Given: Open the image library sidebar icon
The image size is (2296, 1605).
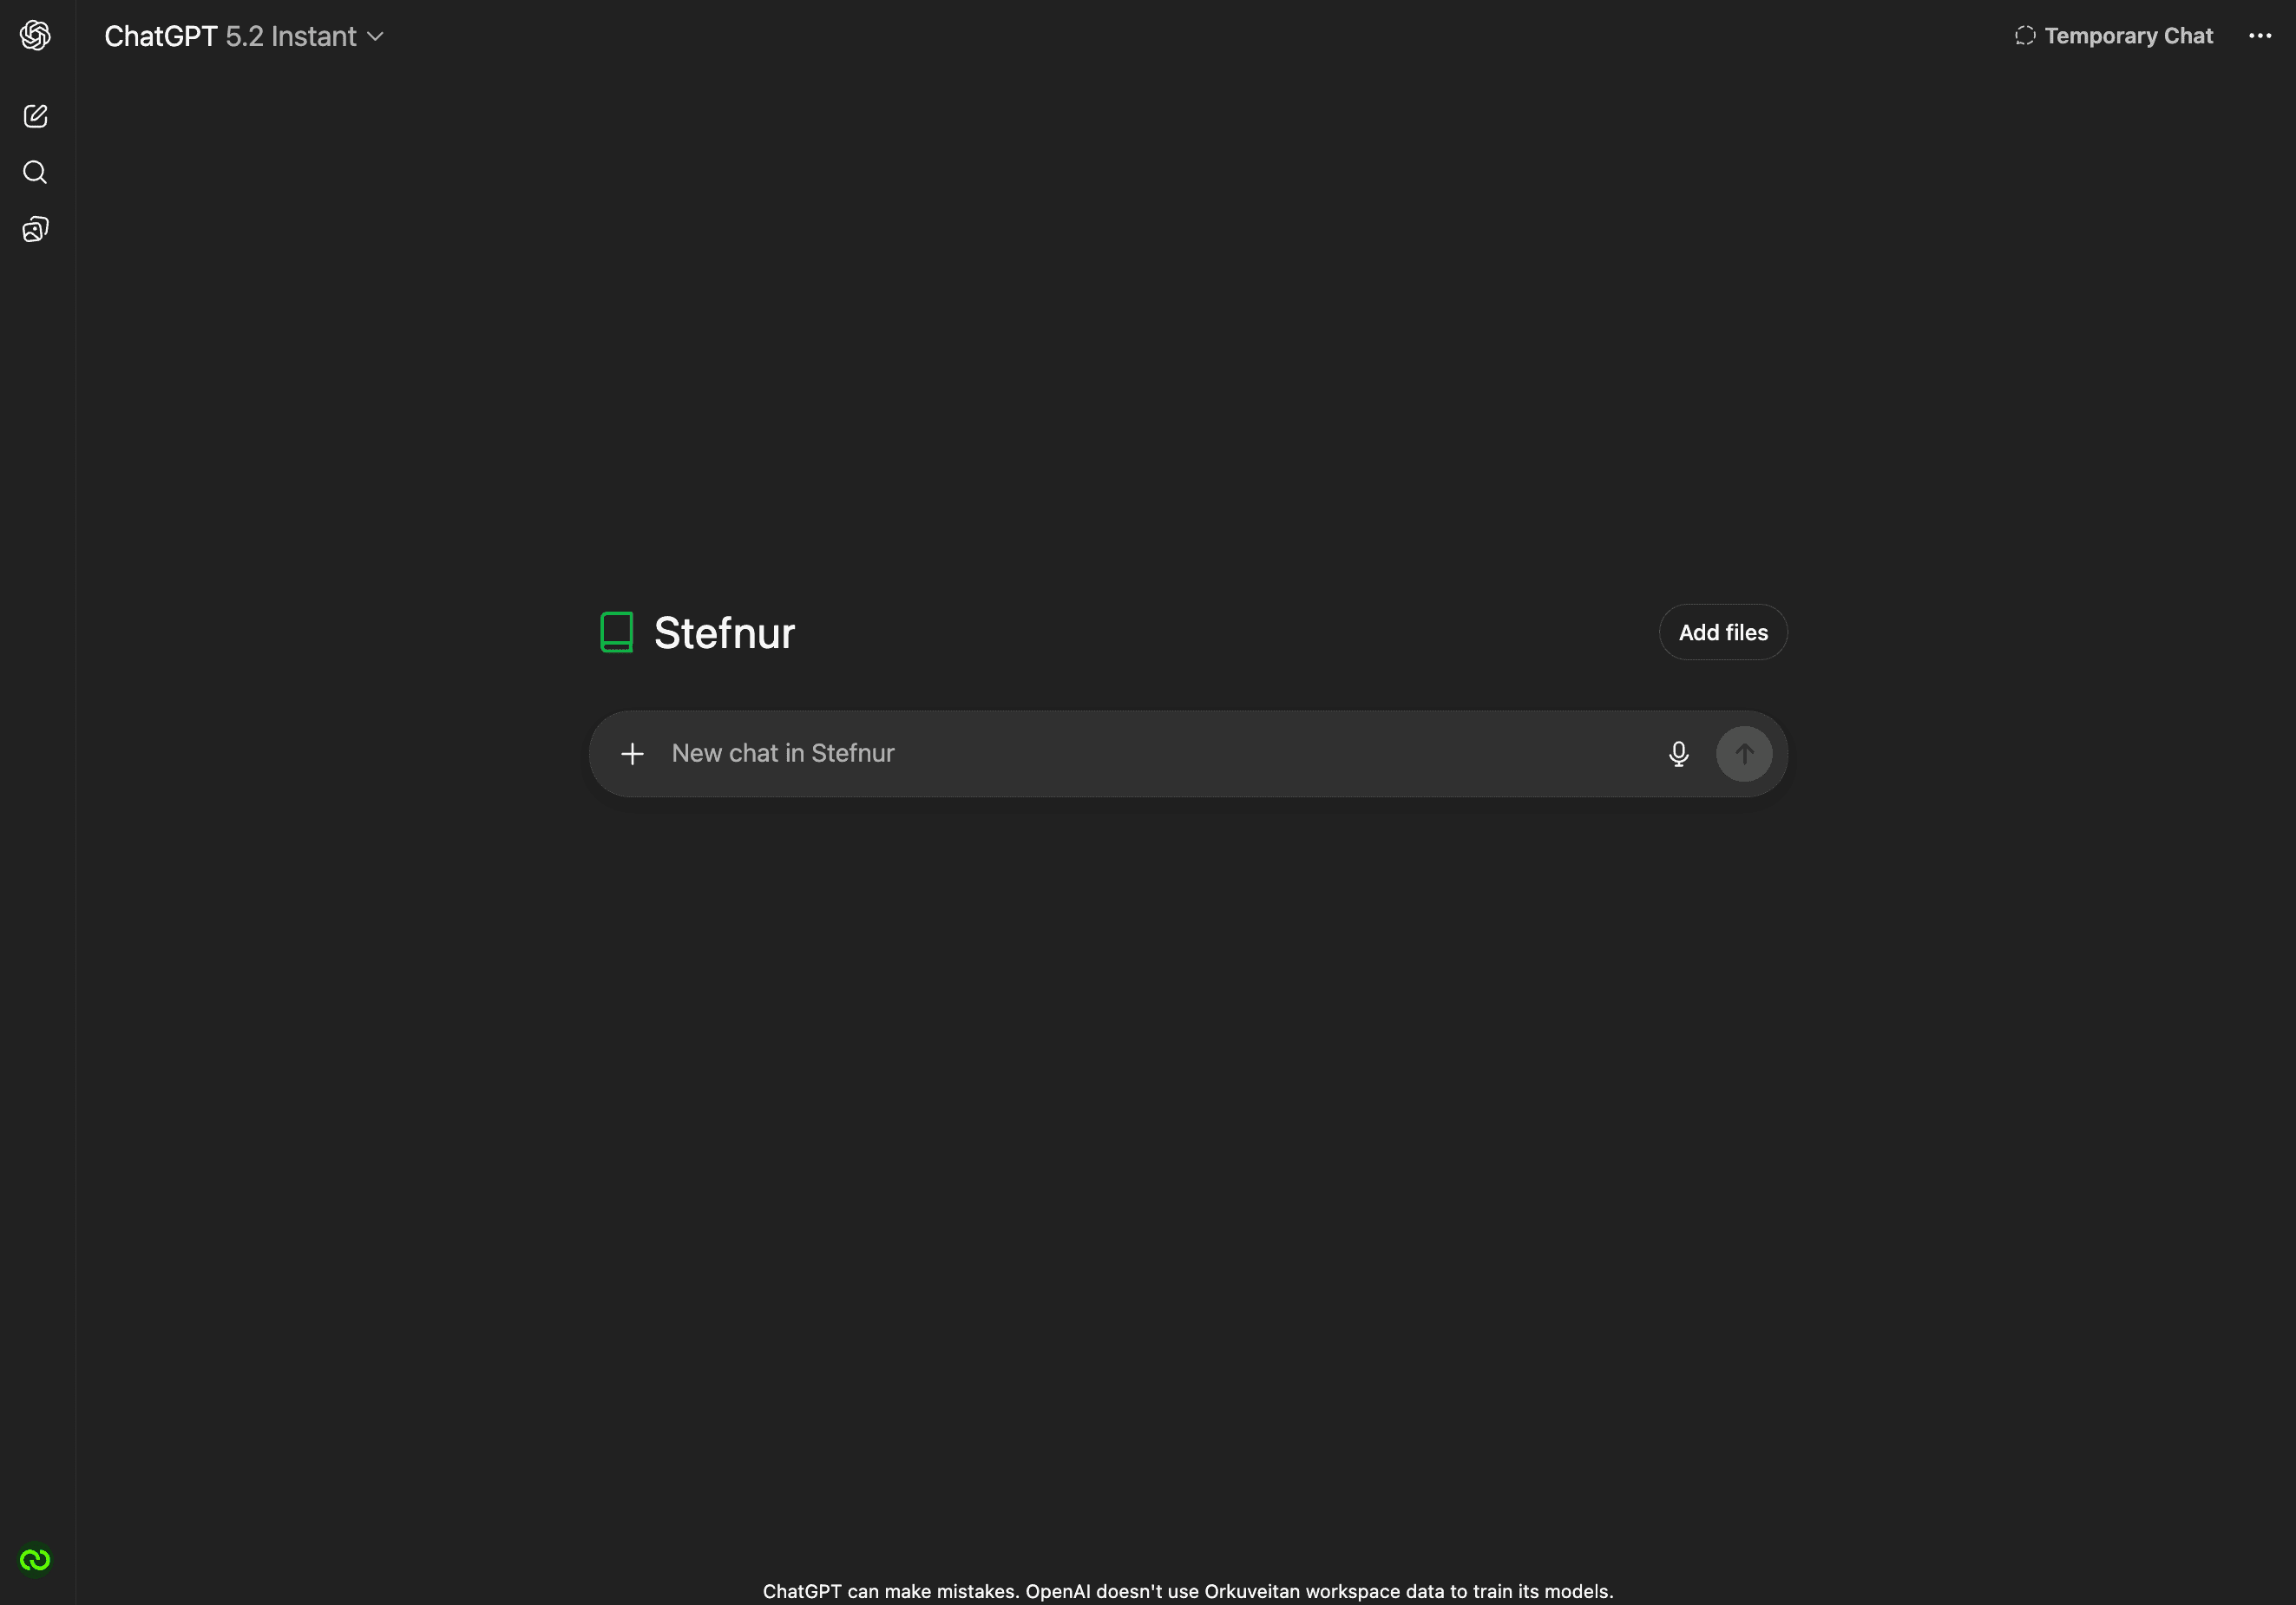Looking at the screenshot, I should 35,230.
